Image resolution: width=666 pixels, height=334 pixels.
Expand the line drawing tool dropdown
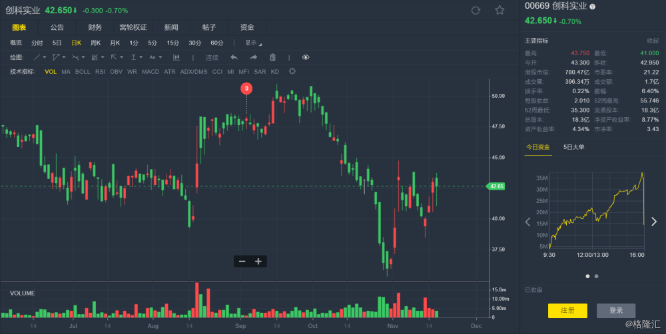[x=45, y=57]
